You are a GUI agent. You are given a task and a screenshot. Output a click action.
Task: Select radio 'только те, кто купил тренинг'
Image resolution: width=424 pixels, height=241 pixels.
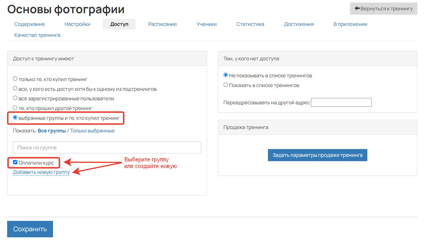tap(15, 79)
